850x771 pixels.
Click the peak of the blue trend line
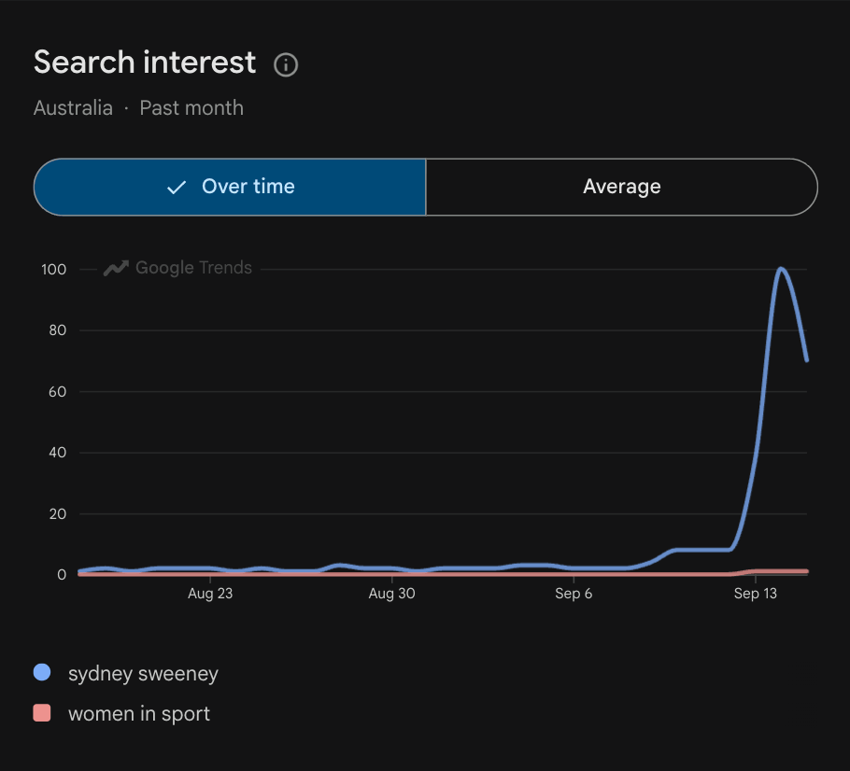[781, 269]
